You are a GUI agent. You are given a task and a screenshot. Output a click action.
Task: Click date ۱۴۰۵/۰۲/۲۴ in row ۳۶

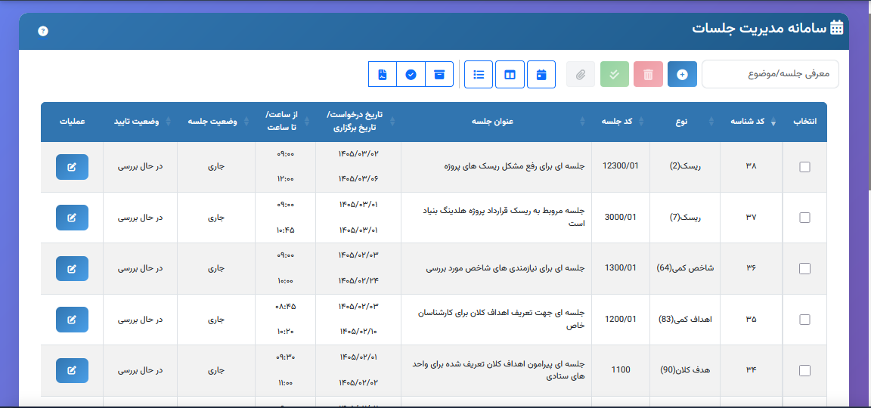(x=358, y=281)
